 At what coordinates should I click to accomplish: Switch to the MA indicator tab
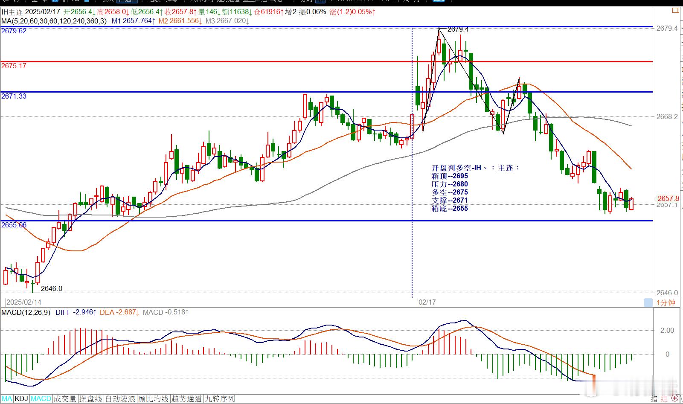click(x=7, y=399)
